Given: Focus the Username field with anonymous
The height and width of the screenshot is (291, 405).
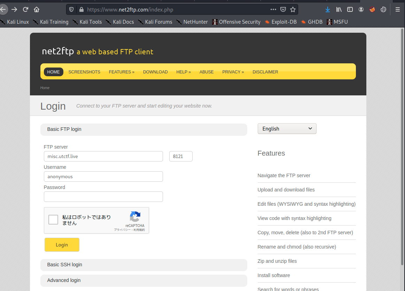Looking at the screenshot, I should (103, 176).
